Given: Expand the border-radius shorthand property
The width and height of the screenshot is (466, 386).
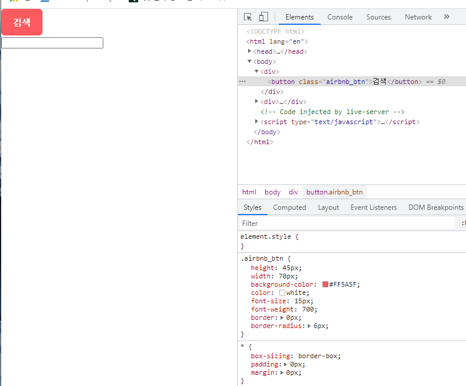Looking at the screenshot, I should (x=309, y=326).
